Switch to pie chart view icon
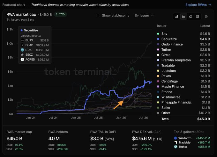217x157 pixels. (191, 17)
